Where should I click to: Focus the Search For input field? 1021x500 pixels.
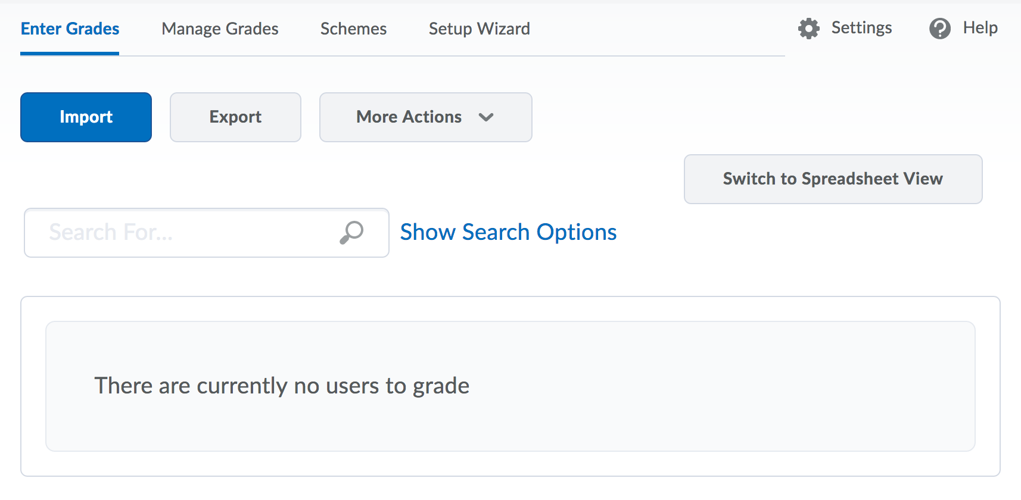179,233
